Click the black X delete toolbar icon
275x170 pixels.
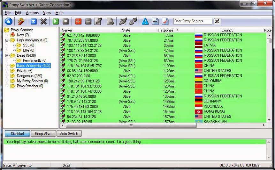(43, 21)
